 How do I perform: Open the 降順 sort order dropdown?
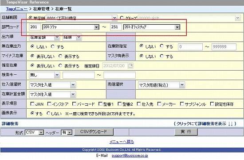(72, 38)
